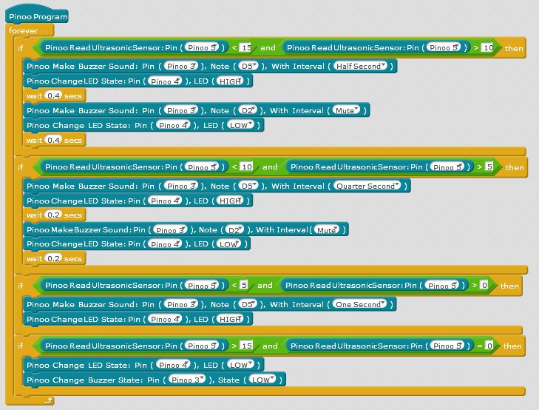Viewport: 539px width, 410px height.
Task: Open Pinoo 5 sensor pin dropdown beside '> 10'
Action: 444,47
